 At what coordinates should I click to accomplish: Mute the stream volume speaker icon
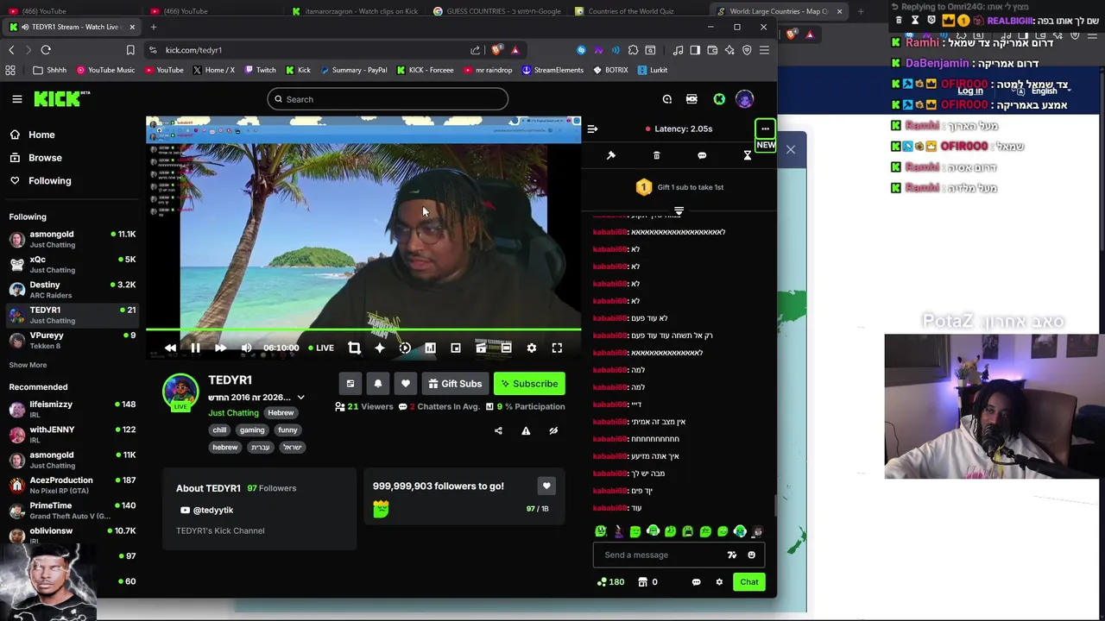coord(246,348)
